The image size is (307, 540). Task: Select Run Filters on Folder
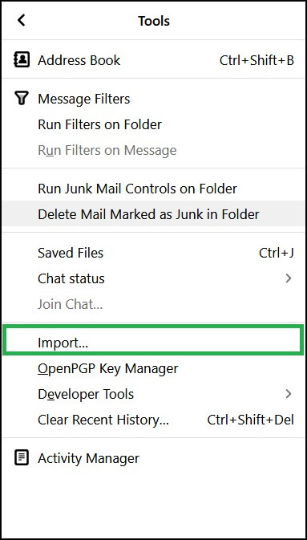(x=154, y=124)
